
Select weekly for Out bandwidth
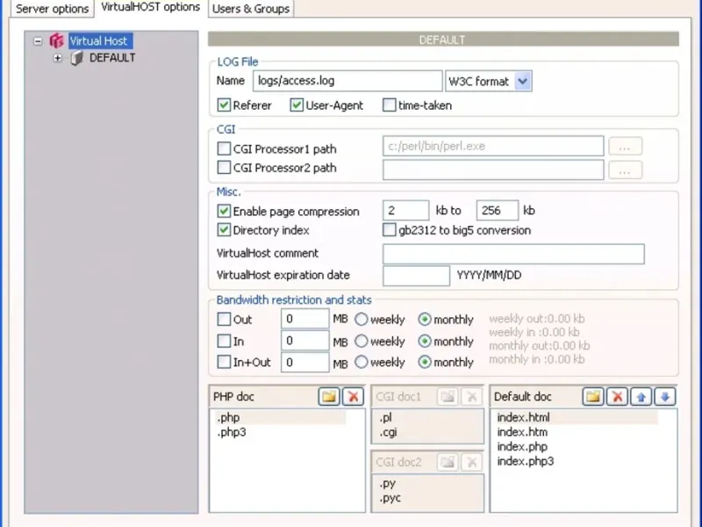(362, 320)
